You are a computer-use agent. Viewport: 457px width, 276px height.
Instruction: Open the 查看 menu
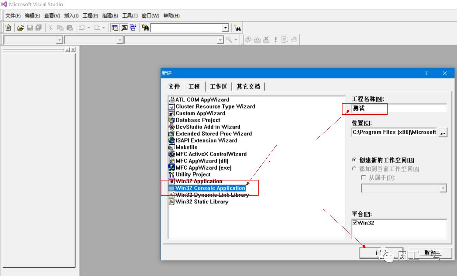pos(52,16)
